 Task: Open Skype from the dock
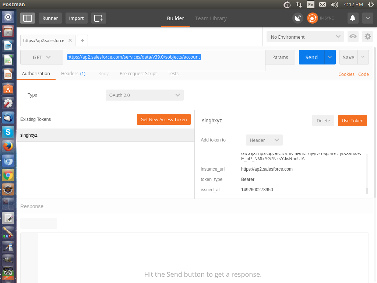tap(8, 132)
